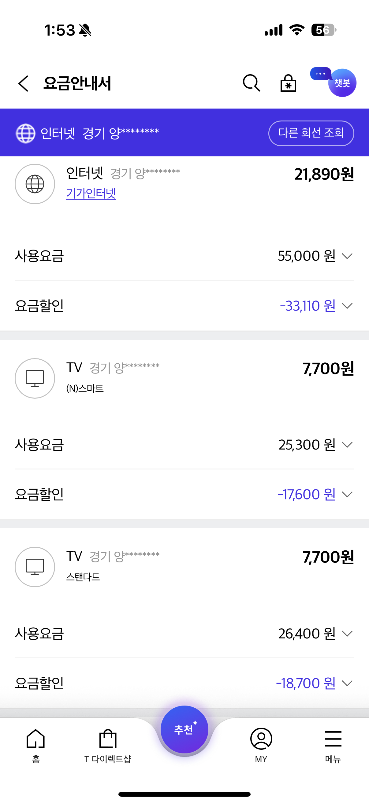Expand 스탠다드 TV 사용요금 26,400 원
The width and height of the screenshot is (369, 804).
[347, 634]
